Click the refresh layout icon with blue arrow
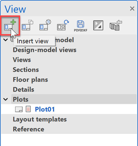 click(63, 25)
